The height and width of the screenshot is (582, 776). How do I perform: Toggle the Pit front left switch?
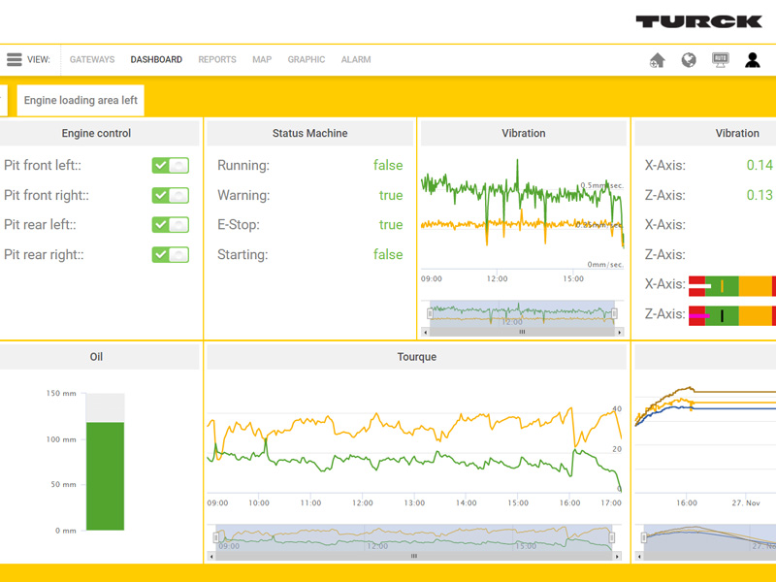[x=170, y=166]
